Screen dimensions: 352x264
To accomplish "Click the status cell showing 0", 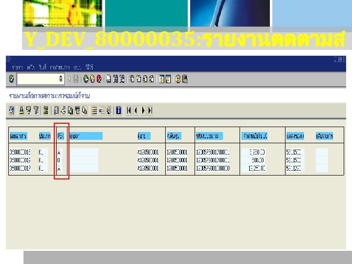I will coord(59,160).
